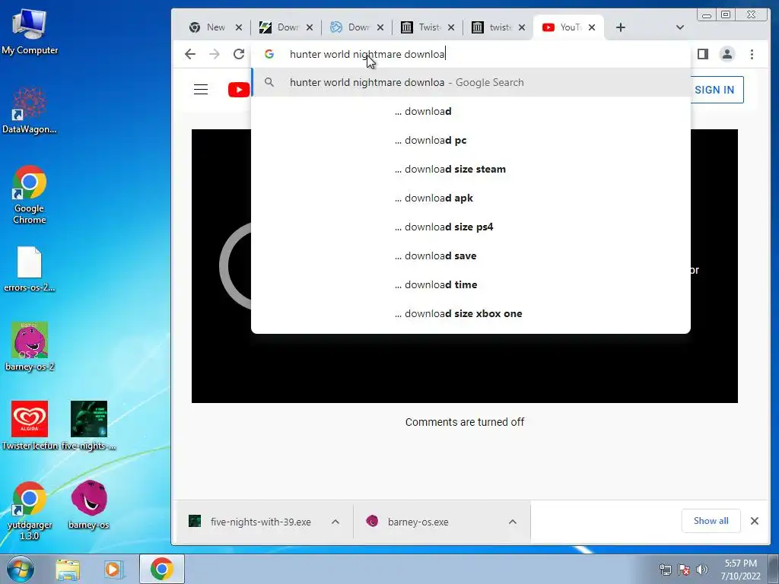Expand the tab search chevron

click(x=680, y=27)
